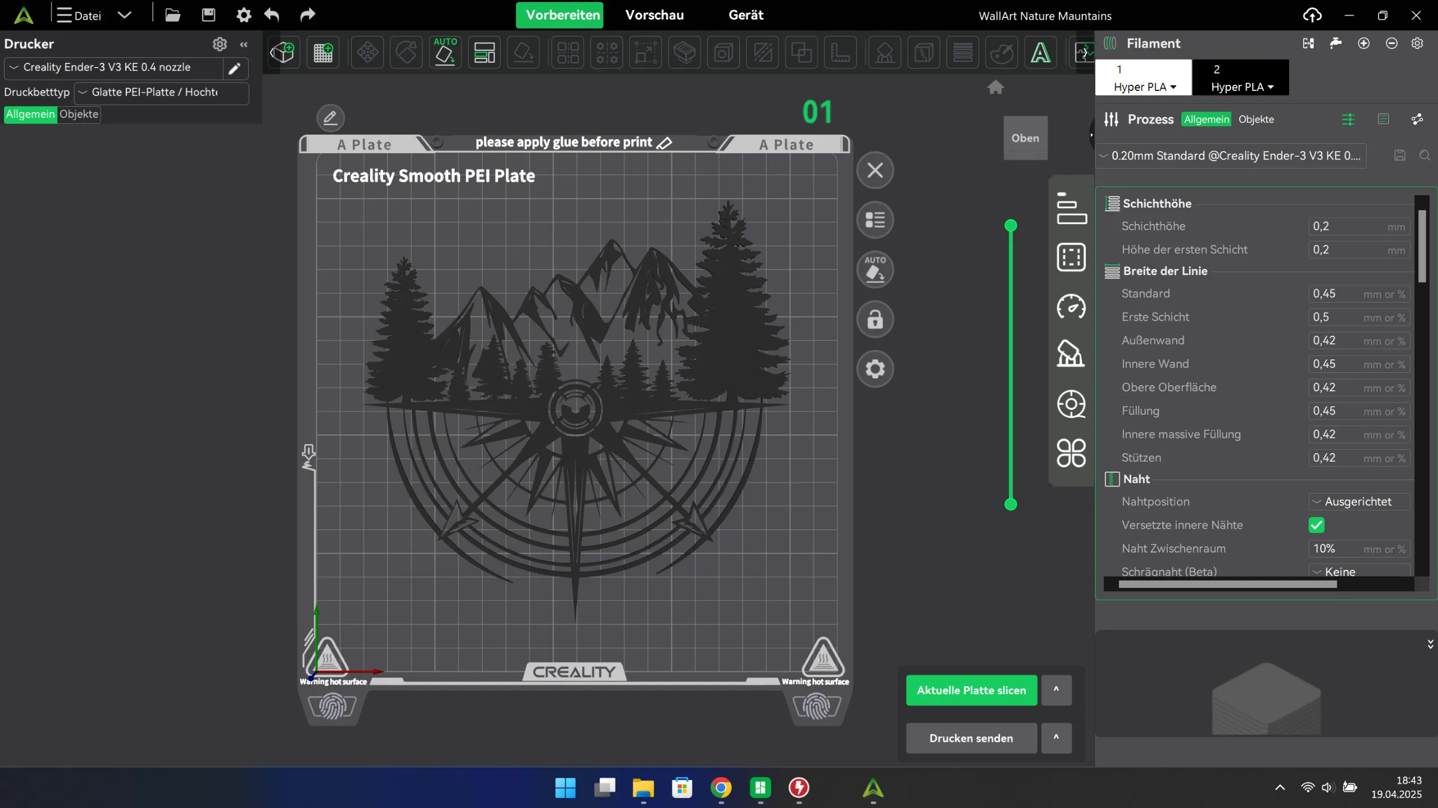Open the Gerät tab
1438x808 pixels.
pos(745,15)
